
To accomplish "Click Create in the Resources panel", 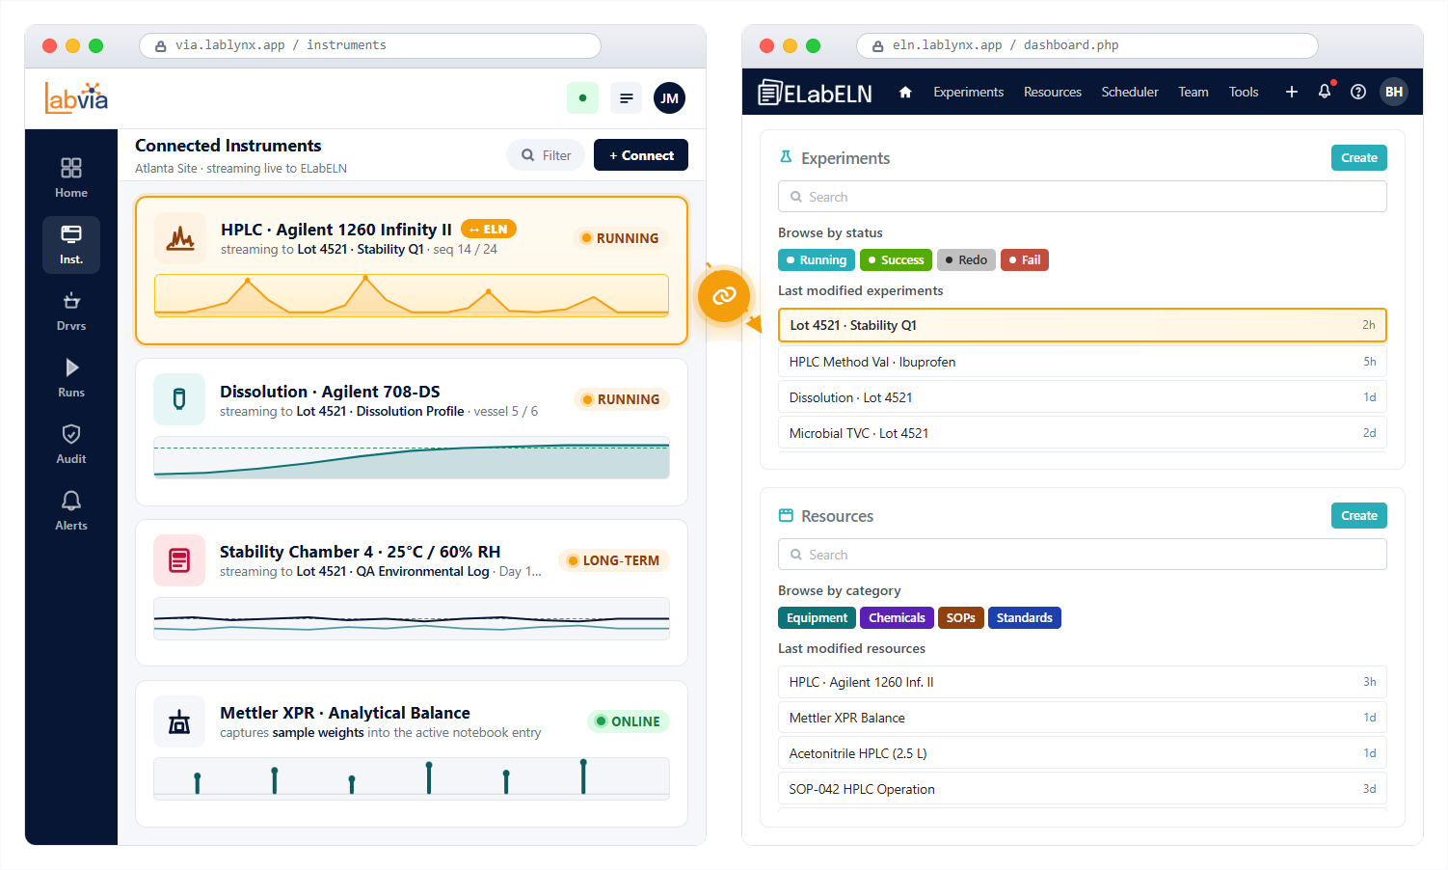I will point(1359,515).
